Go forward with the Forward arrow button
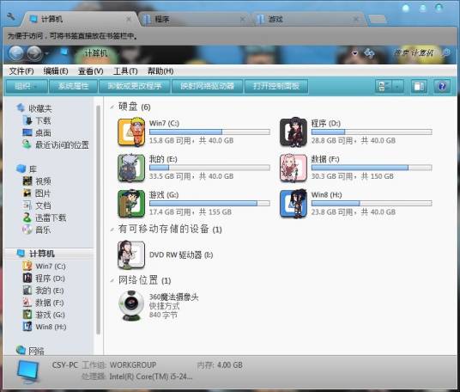Image resolution: width=460 pixels, height=392 pixels. pyautogui.click(x=34, y=53)
